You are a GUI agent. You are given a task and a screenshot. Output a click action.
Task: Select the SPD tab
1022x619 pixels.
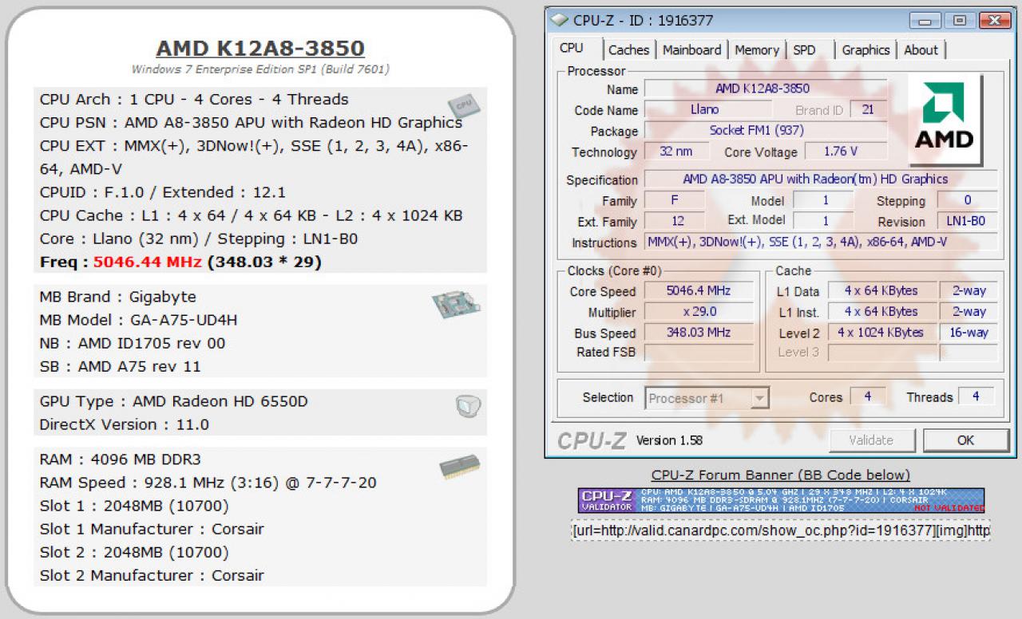(805, 49)
